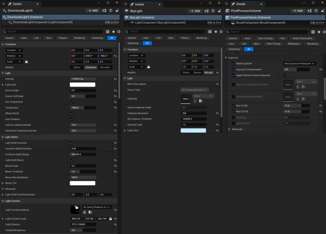Image resolution: width=326 pixels, height=234 pixels.
Task: Open property matrix icon in PostProcessVolume panel
Action: (313, 32)
